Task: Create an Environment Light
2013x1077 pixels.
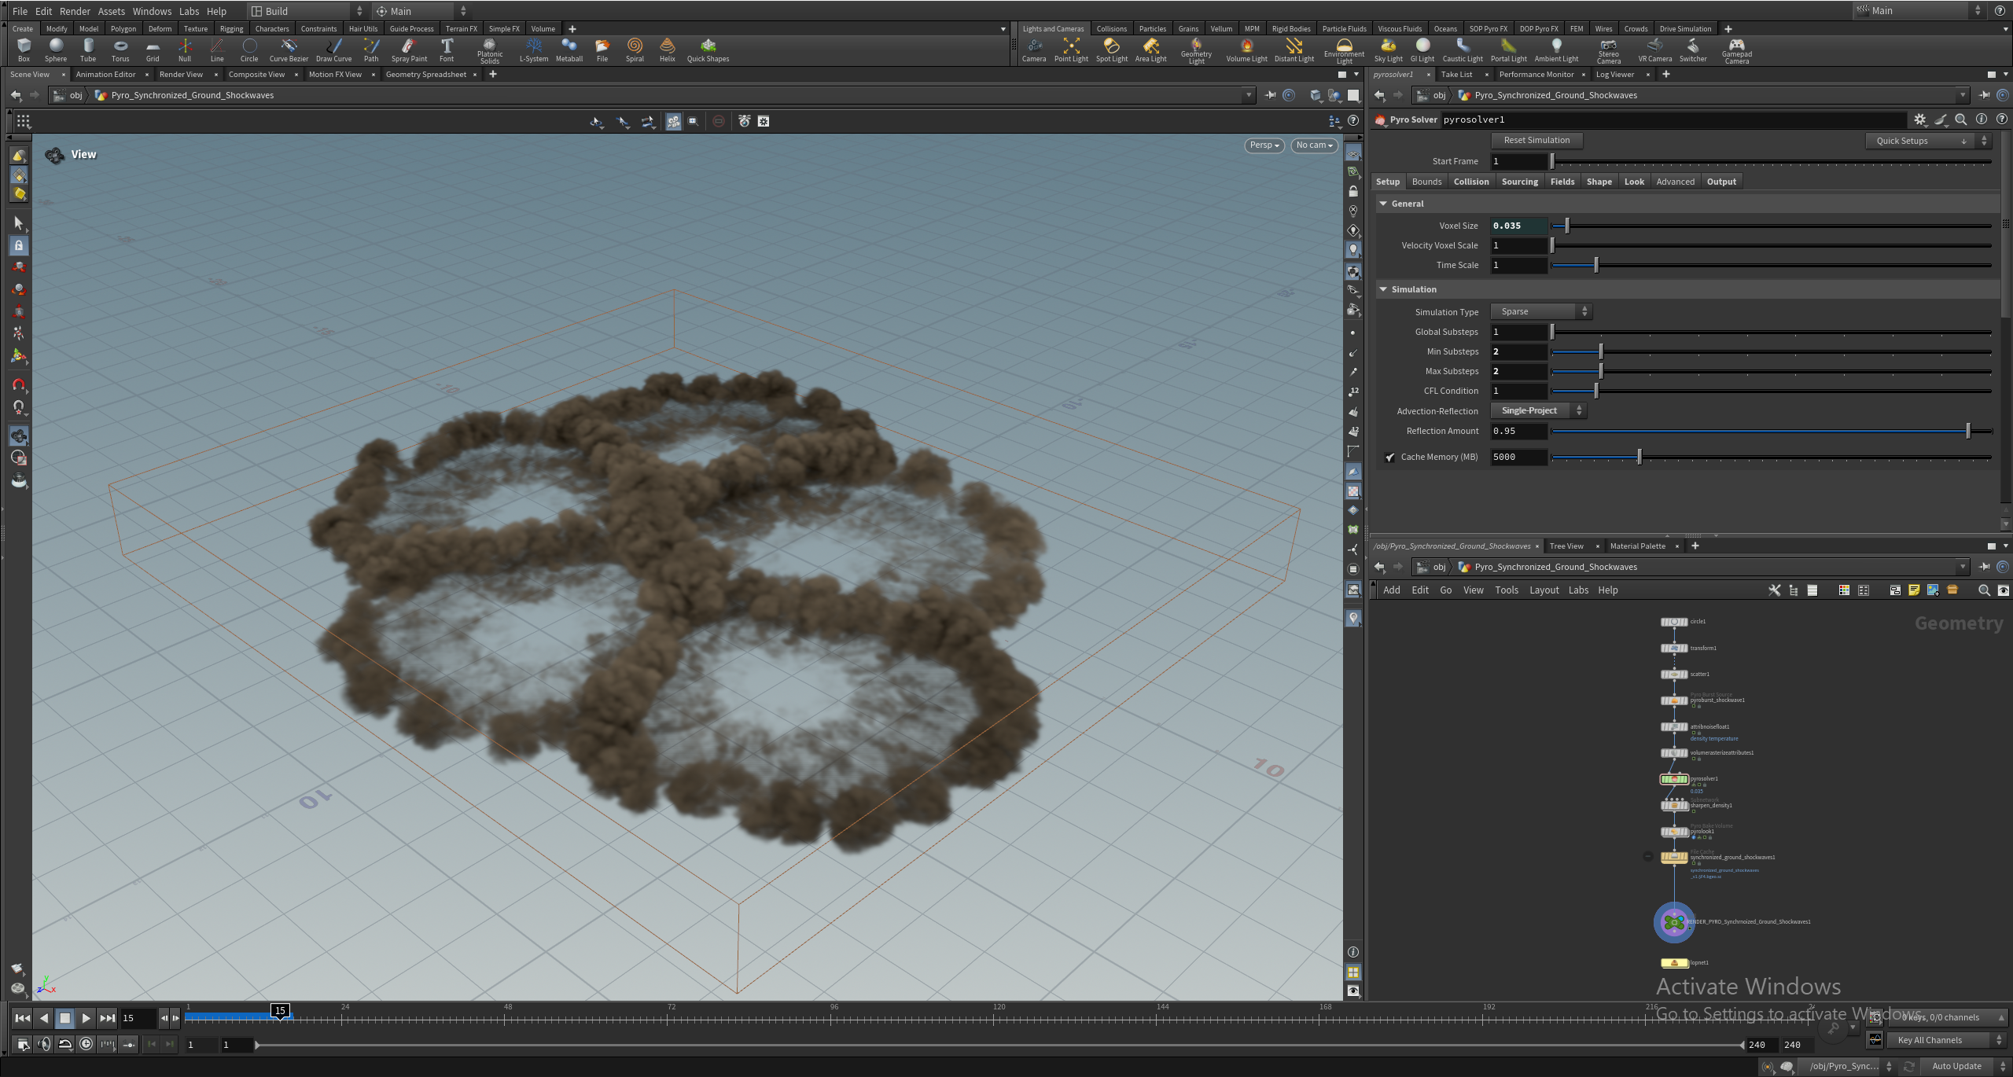Action: point(1345,50)
